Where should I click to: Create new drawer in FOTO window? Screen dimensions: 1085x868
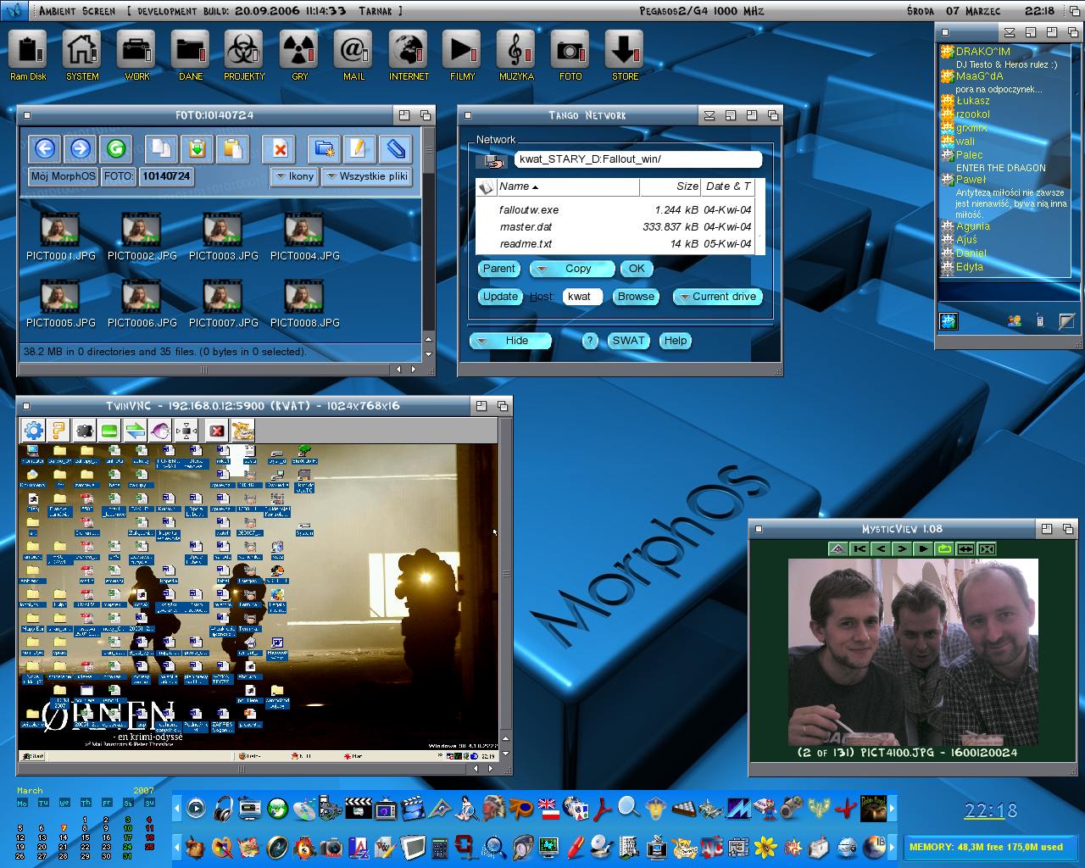click(x=324, y=149)
